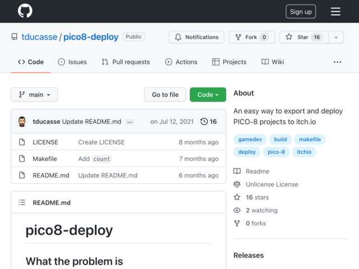Click the file icon next to LICENSE
Viewport: 359px width, 269px height.
point(22,142)
